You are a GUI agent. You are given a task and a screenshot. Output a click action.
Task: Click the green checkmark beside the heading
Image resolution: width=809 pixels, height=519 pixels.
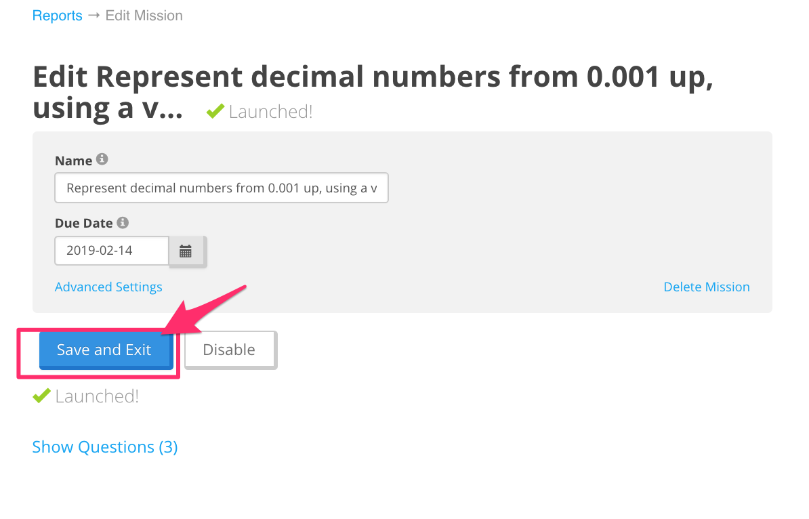click(x=215, y=111)
